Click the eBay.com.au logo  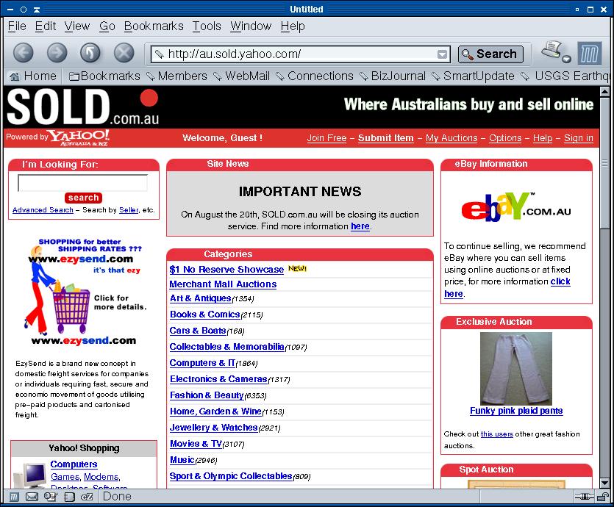click(x=516, y=207)
